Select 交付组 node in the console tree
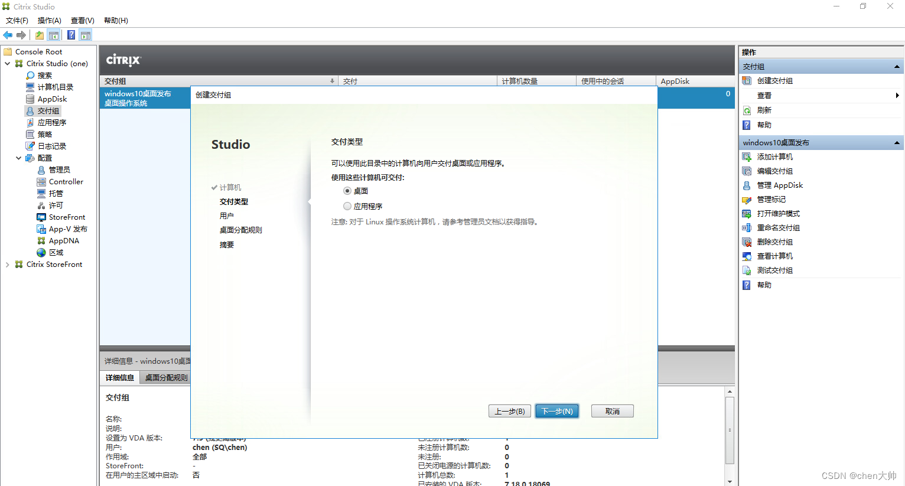 [x=48, y=111]
